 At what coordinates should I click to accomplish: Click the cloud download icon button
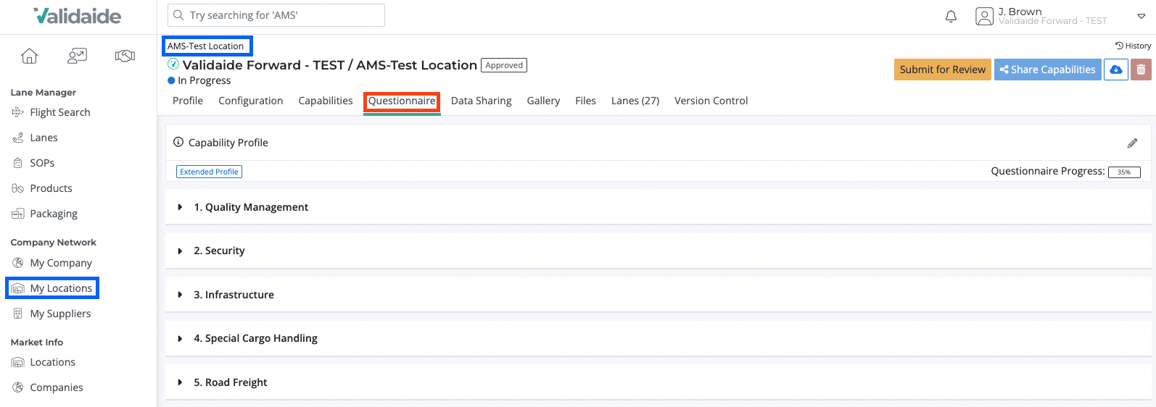(x=1115, y=70)
